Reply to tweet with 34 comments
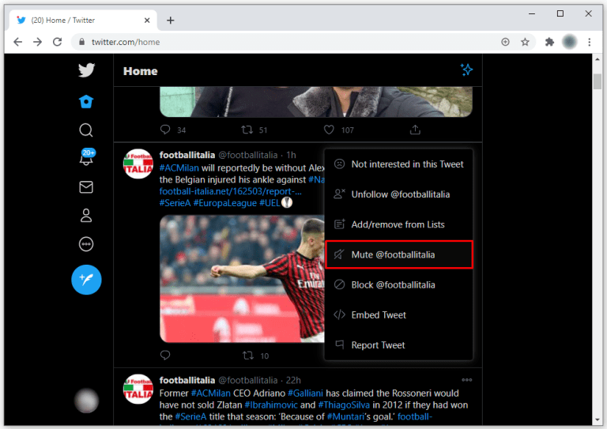The image size is (607, 429). [165, 130]
